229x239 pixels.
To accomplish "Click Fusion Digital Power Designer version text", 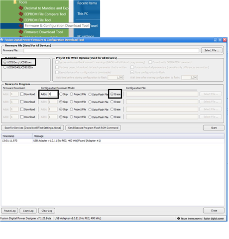I will pos(26,218).
